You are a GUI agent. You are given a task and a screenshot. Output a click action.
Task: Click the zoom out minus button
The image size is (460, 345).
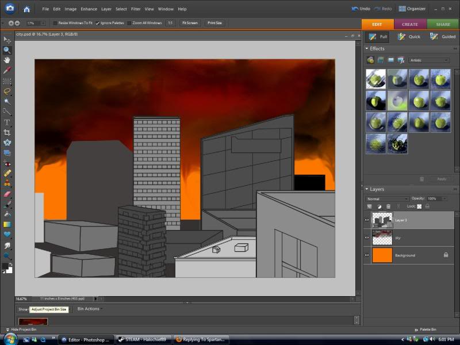[x=17, y=23]
